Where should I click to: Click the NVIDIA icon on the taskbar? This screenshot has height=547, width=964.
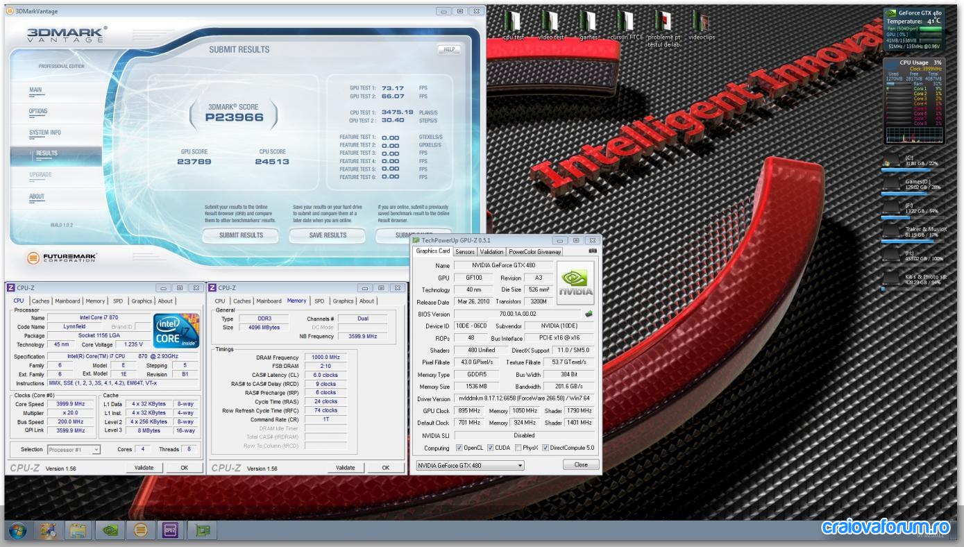pos(110,531)
